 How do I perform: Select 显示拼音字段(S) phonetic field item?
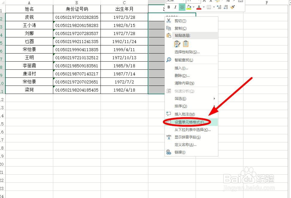pos(191,137)
